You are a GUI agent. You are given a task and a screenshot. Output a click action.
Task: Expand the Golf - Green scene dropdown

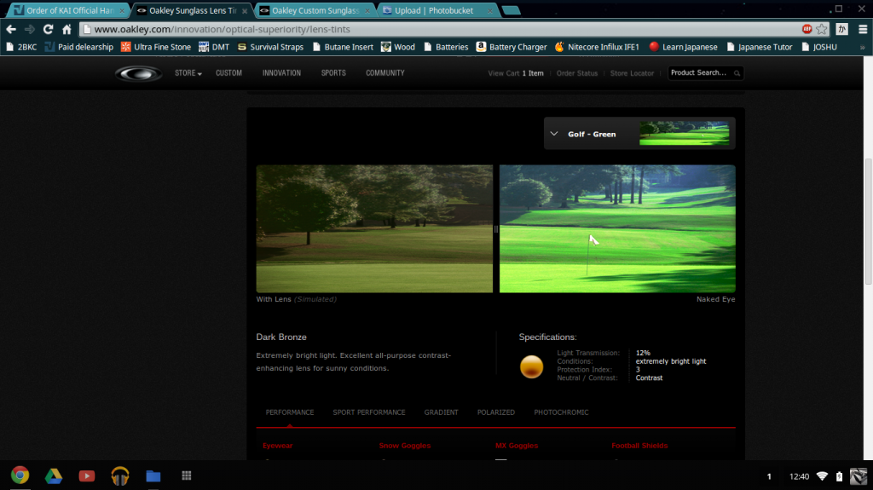coord(554,134)
